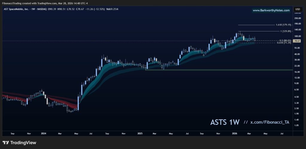Viewport: 306px width, 149px height.
Task: Open the USD currency selector
Action: 298,9
